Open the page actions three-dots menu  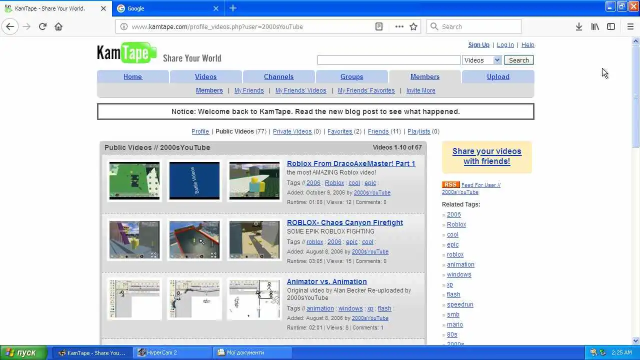click(x=399, y=26)
